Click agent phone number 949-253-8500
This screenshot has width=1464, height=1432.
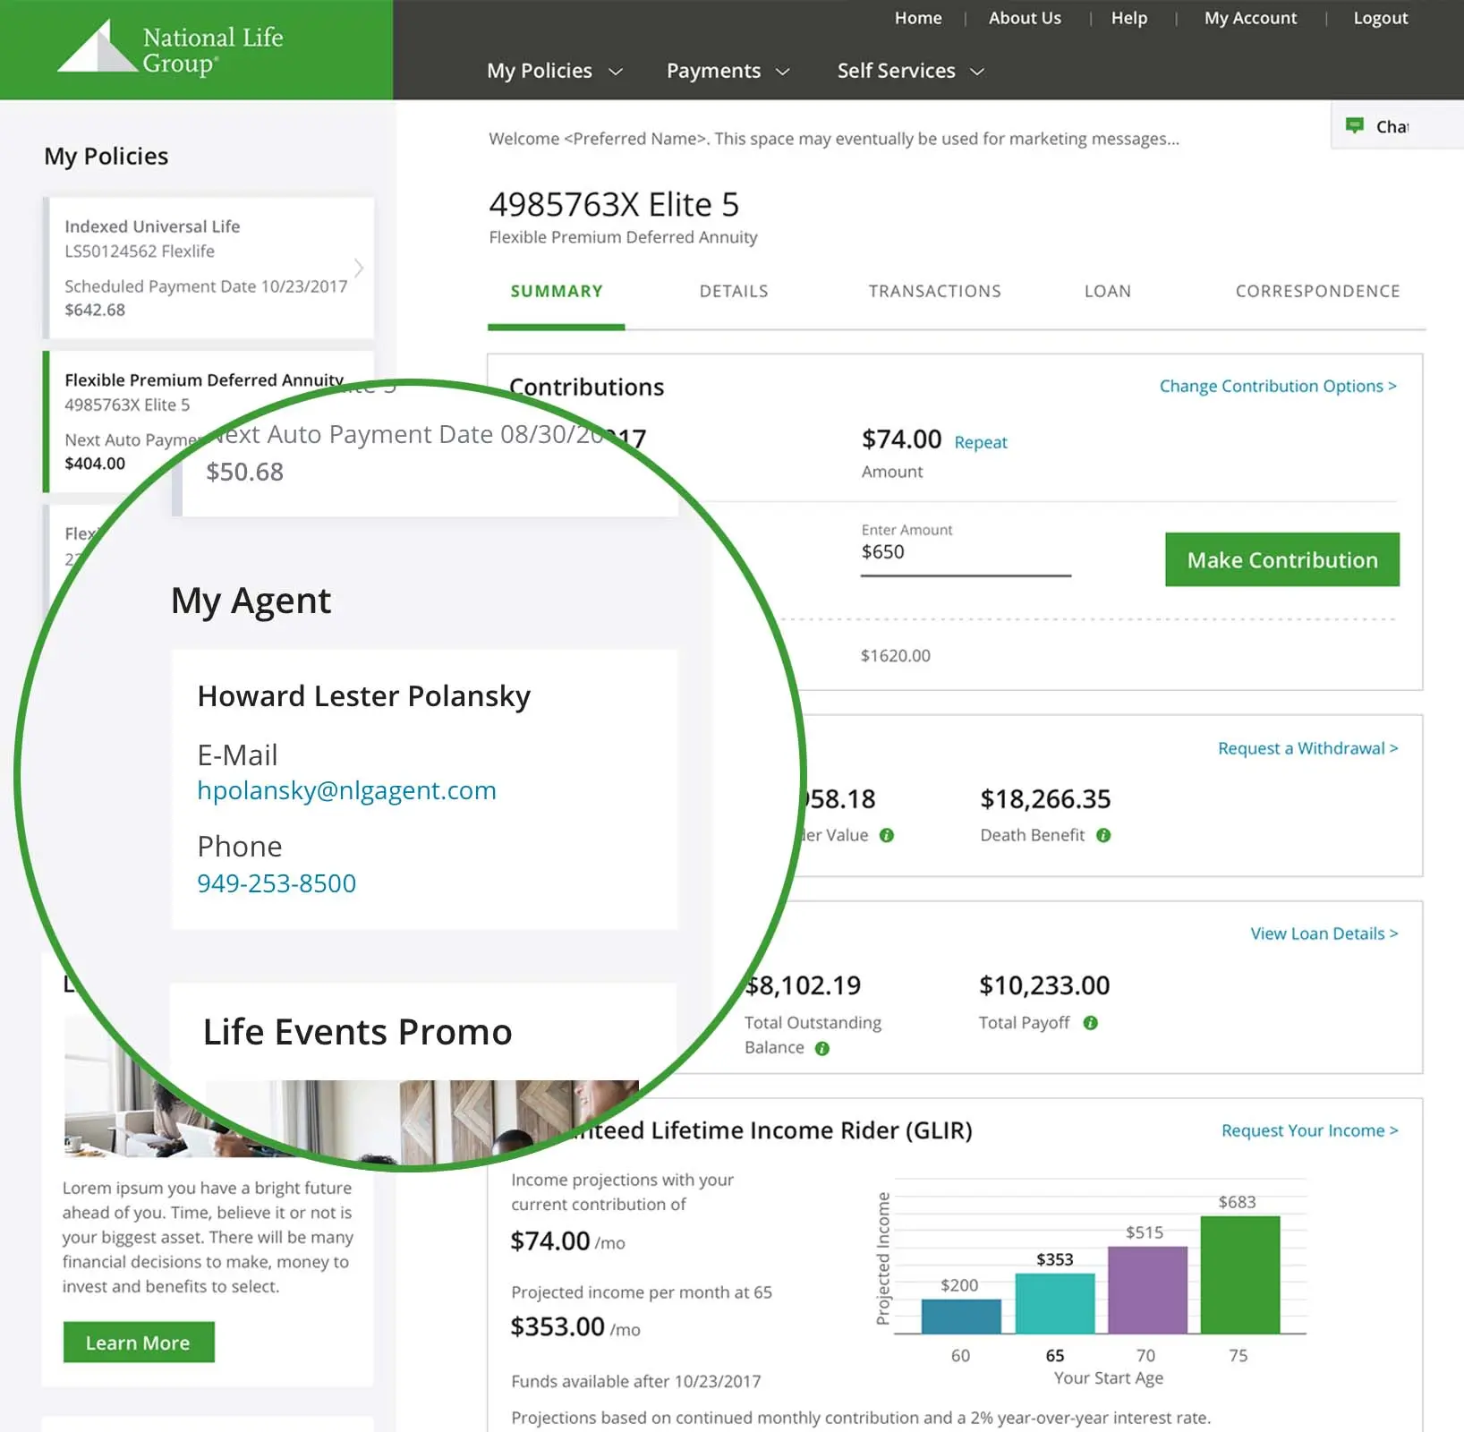pos(277,883)
